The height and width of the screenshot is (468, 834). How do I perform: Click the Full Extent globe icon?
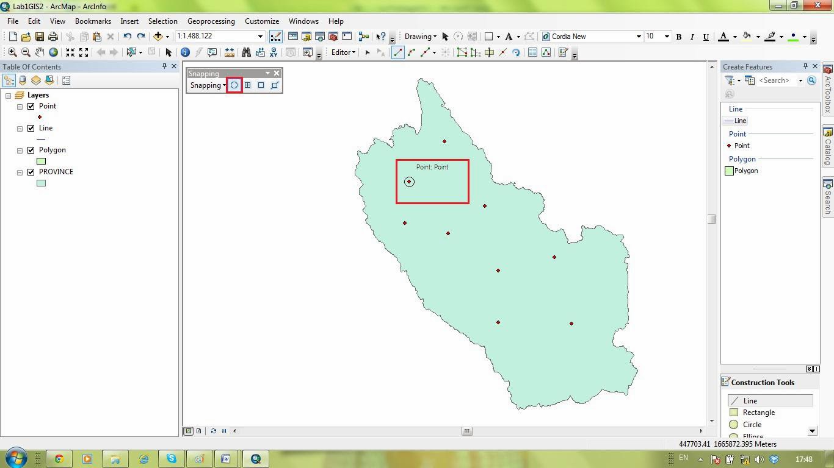(53, 52)
